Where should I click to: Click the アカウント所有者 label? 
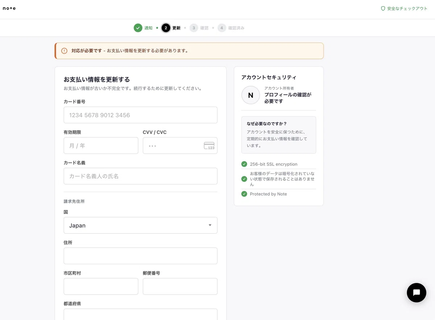tap(279, 88)
